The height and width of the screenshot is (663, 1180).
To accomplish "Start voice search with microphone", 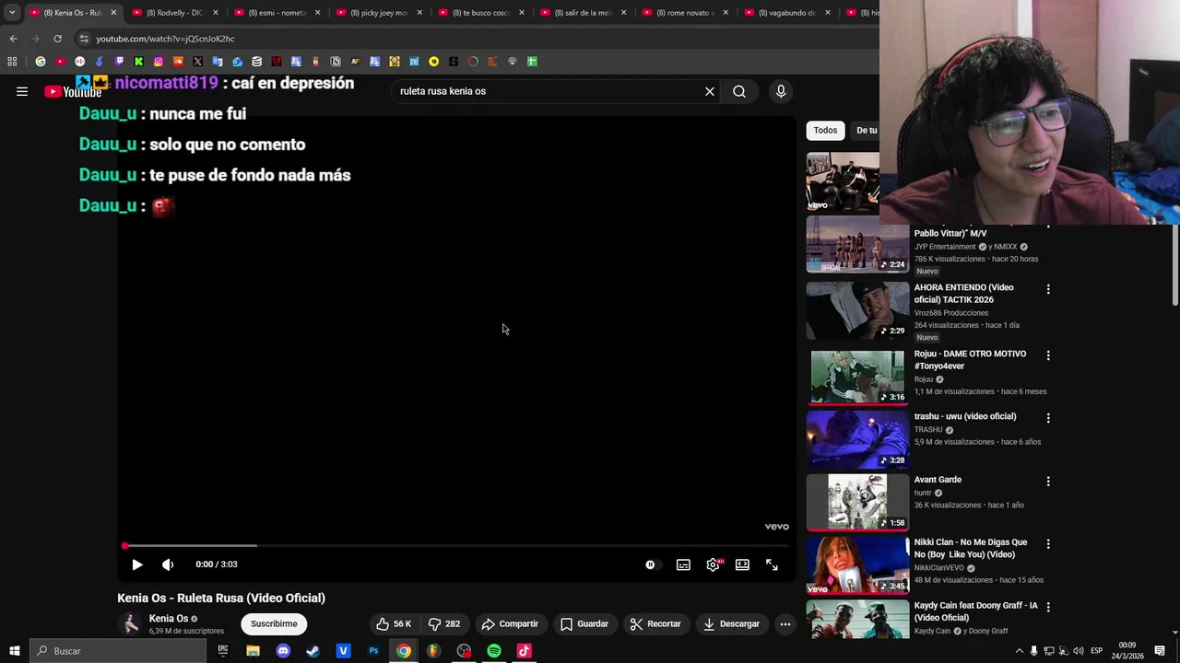I will [x=781, y=91].
